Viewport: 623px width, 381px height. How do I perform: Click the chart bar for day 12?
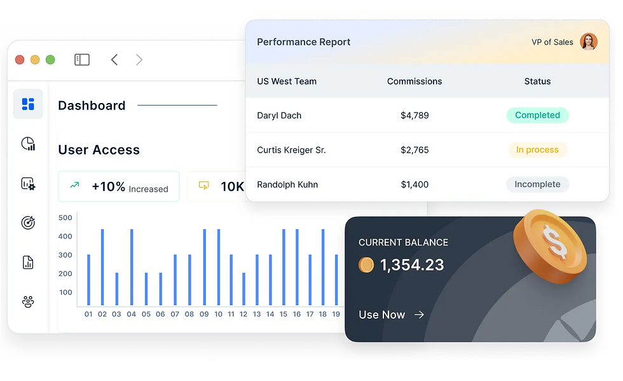click(243, 289)
